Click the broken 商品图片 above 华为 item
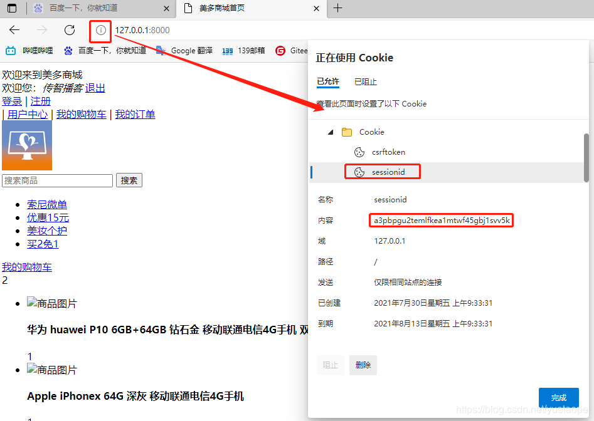This screenshot has width=594, height=421. pyautogui.click(x=52, y=303)
